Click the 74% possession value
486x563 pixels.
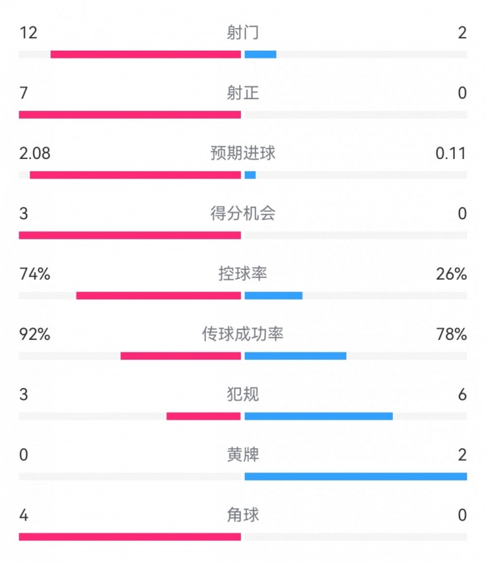coord(35,274)
